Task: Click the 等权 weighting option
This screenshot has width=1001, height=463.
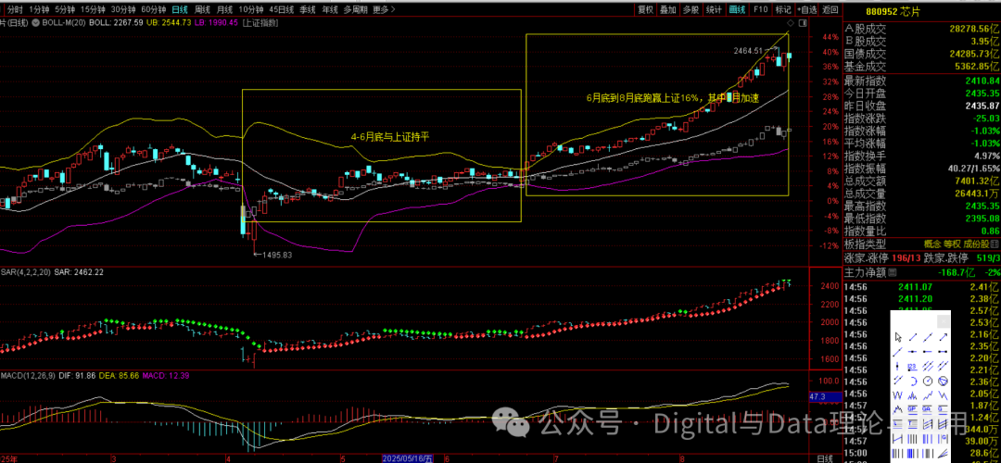Action: 952,244
